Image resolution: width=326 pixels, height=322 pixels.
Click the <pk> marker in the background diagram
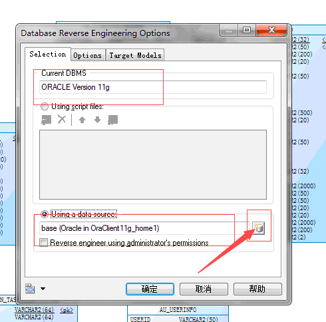coord(67,310)
